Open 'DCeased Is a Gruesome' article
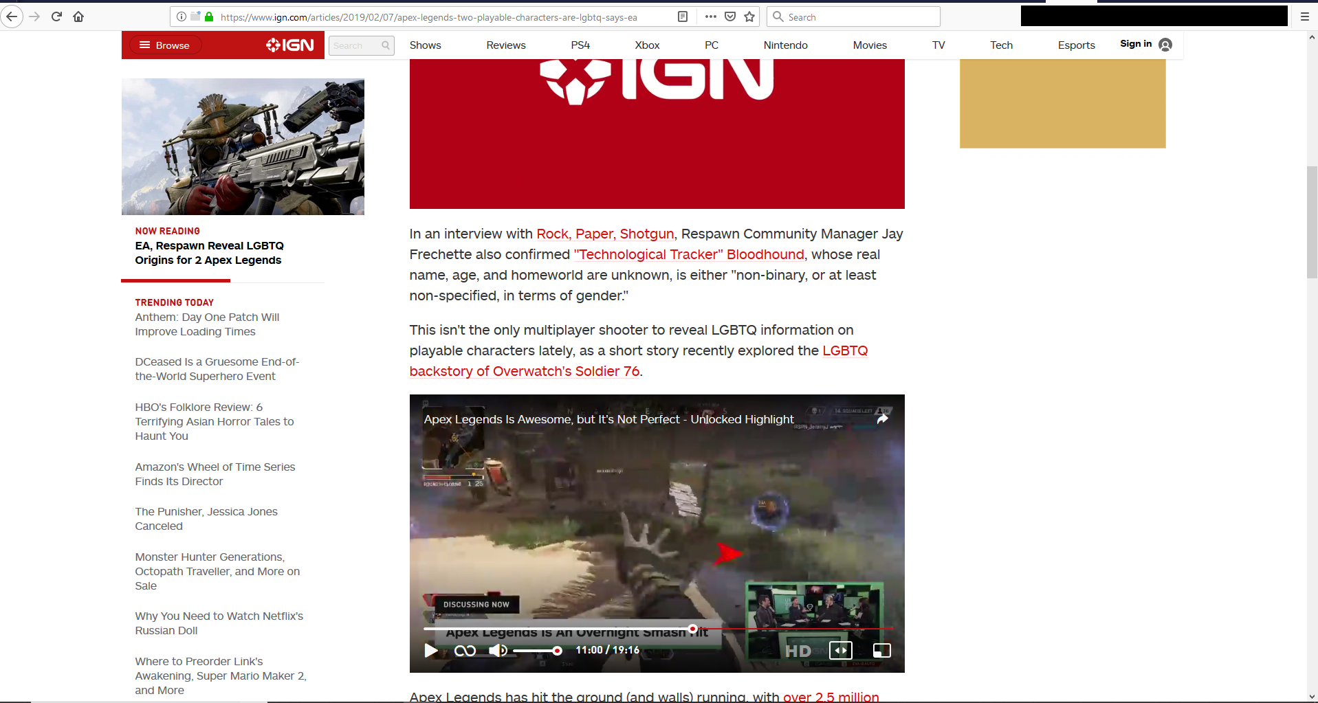 click(x=217, y=369)
